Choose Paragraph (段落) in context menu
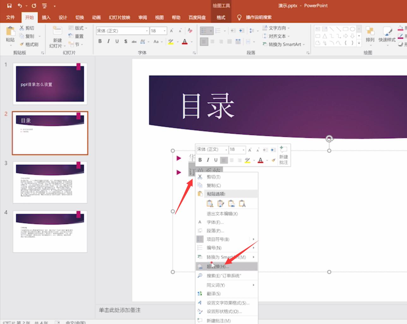 227,231
